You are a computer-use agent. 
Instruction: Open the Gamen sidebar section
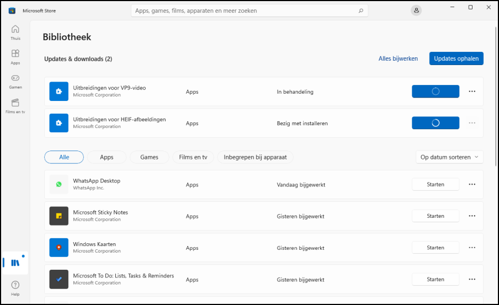[x=15, y=82]
